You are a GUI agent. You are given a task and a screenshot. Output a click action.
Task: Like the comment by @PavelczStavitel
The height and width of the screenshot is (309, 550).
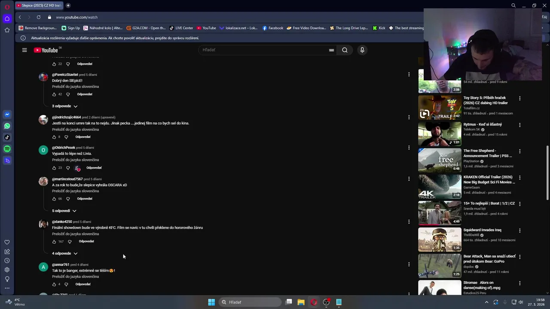pos(54,94)
